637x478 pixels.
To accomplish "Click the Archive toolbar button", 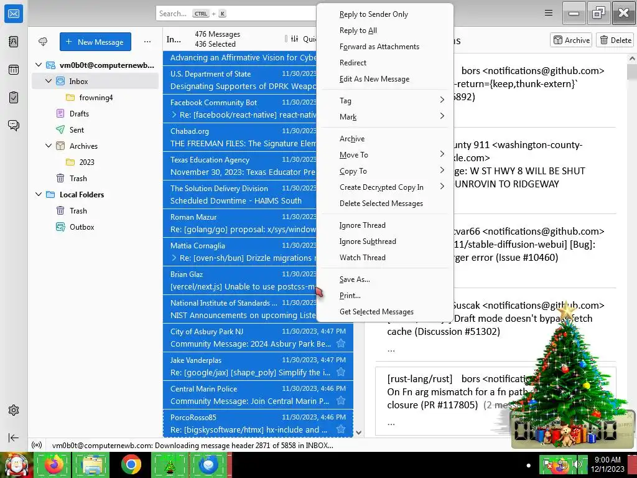I will pyautogui.click(x=571, y=40).
